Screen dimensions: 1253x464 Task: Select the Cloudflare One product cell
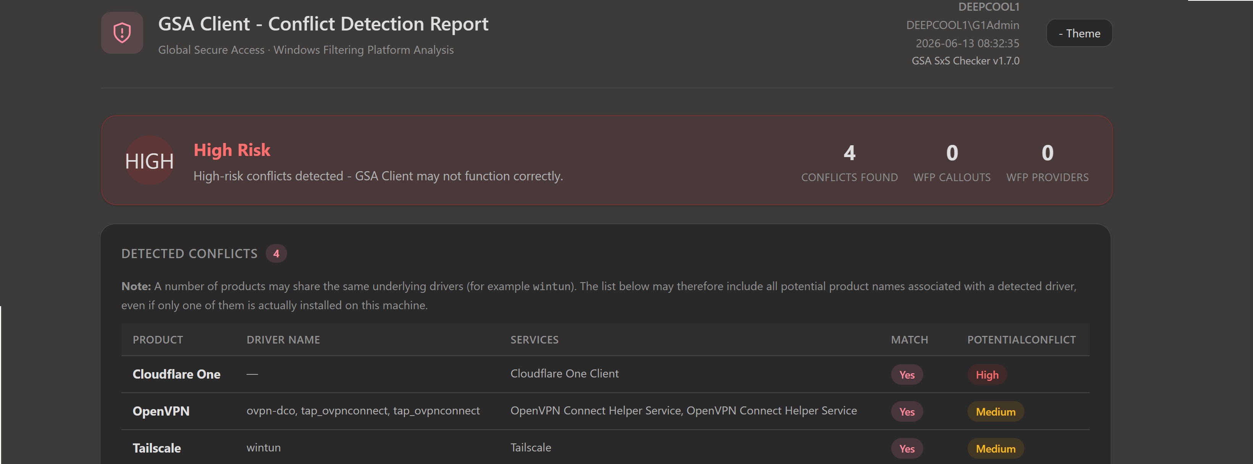(x=176, y=374)
